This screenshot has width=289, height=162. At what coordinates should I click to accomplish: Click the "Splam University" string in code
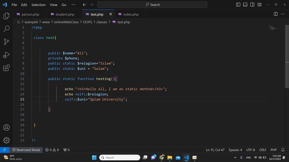coord(107,99)
